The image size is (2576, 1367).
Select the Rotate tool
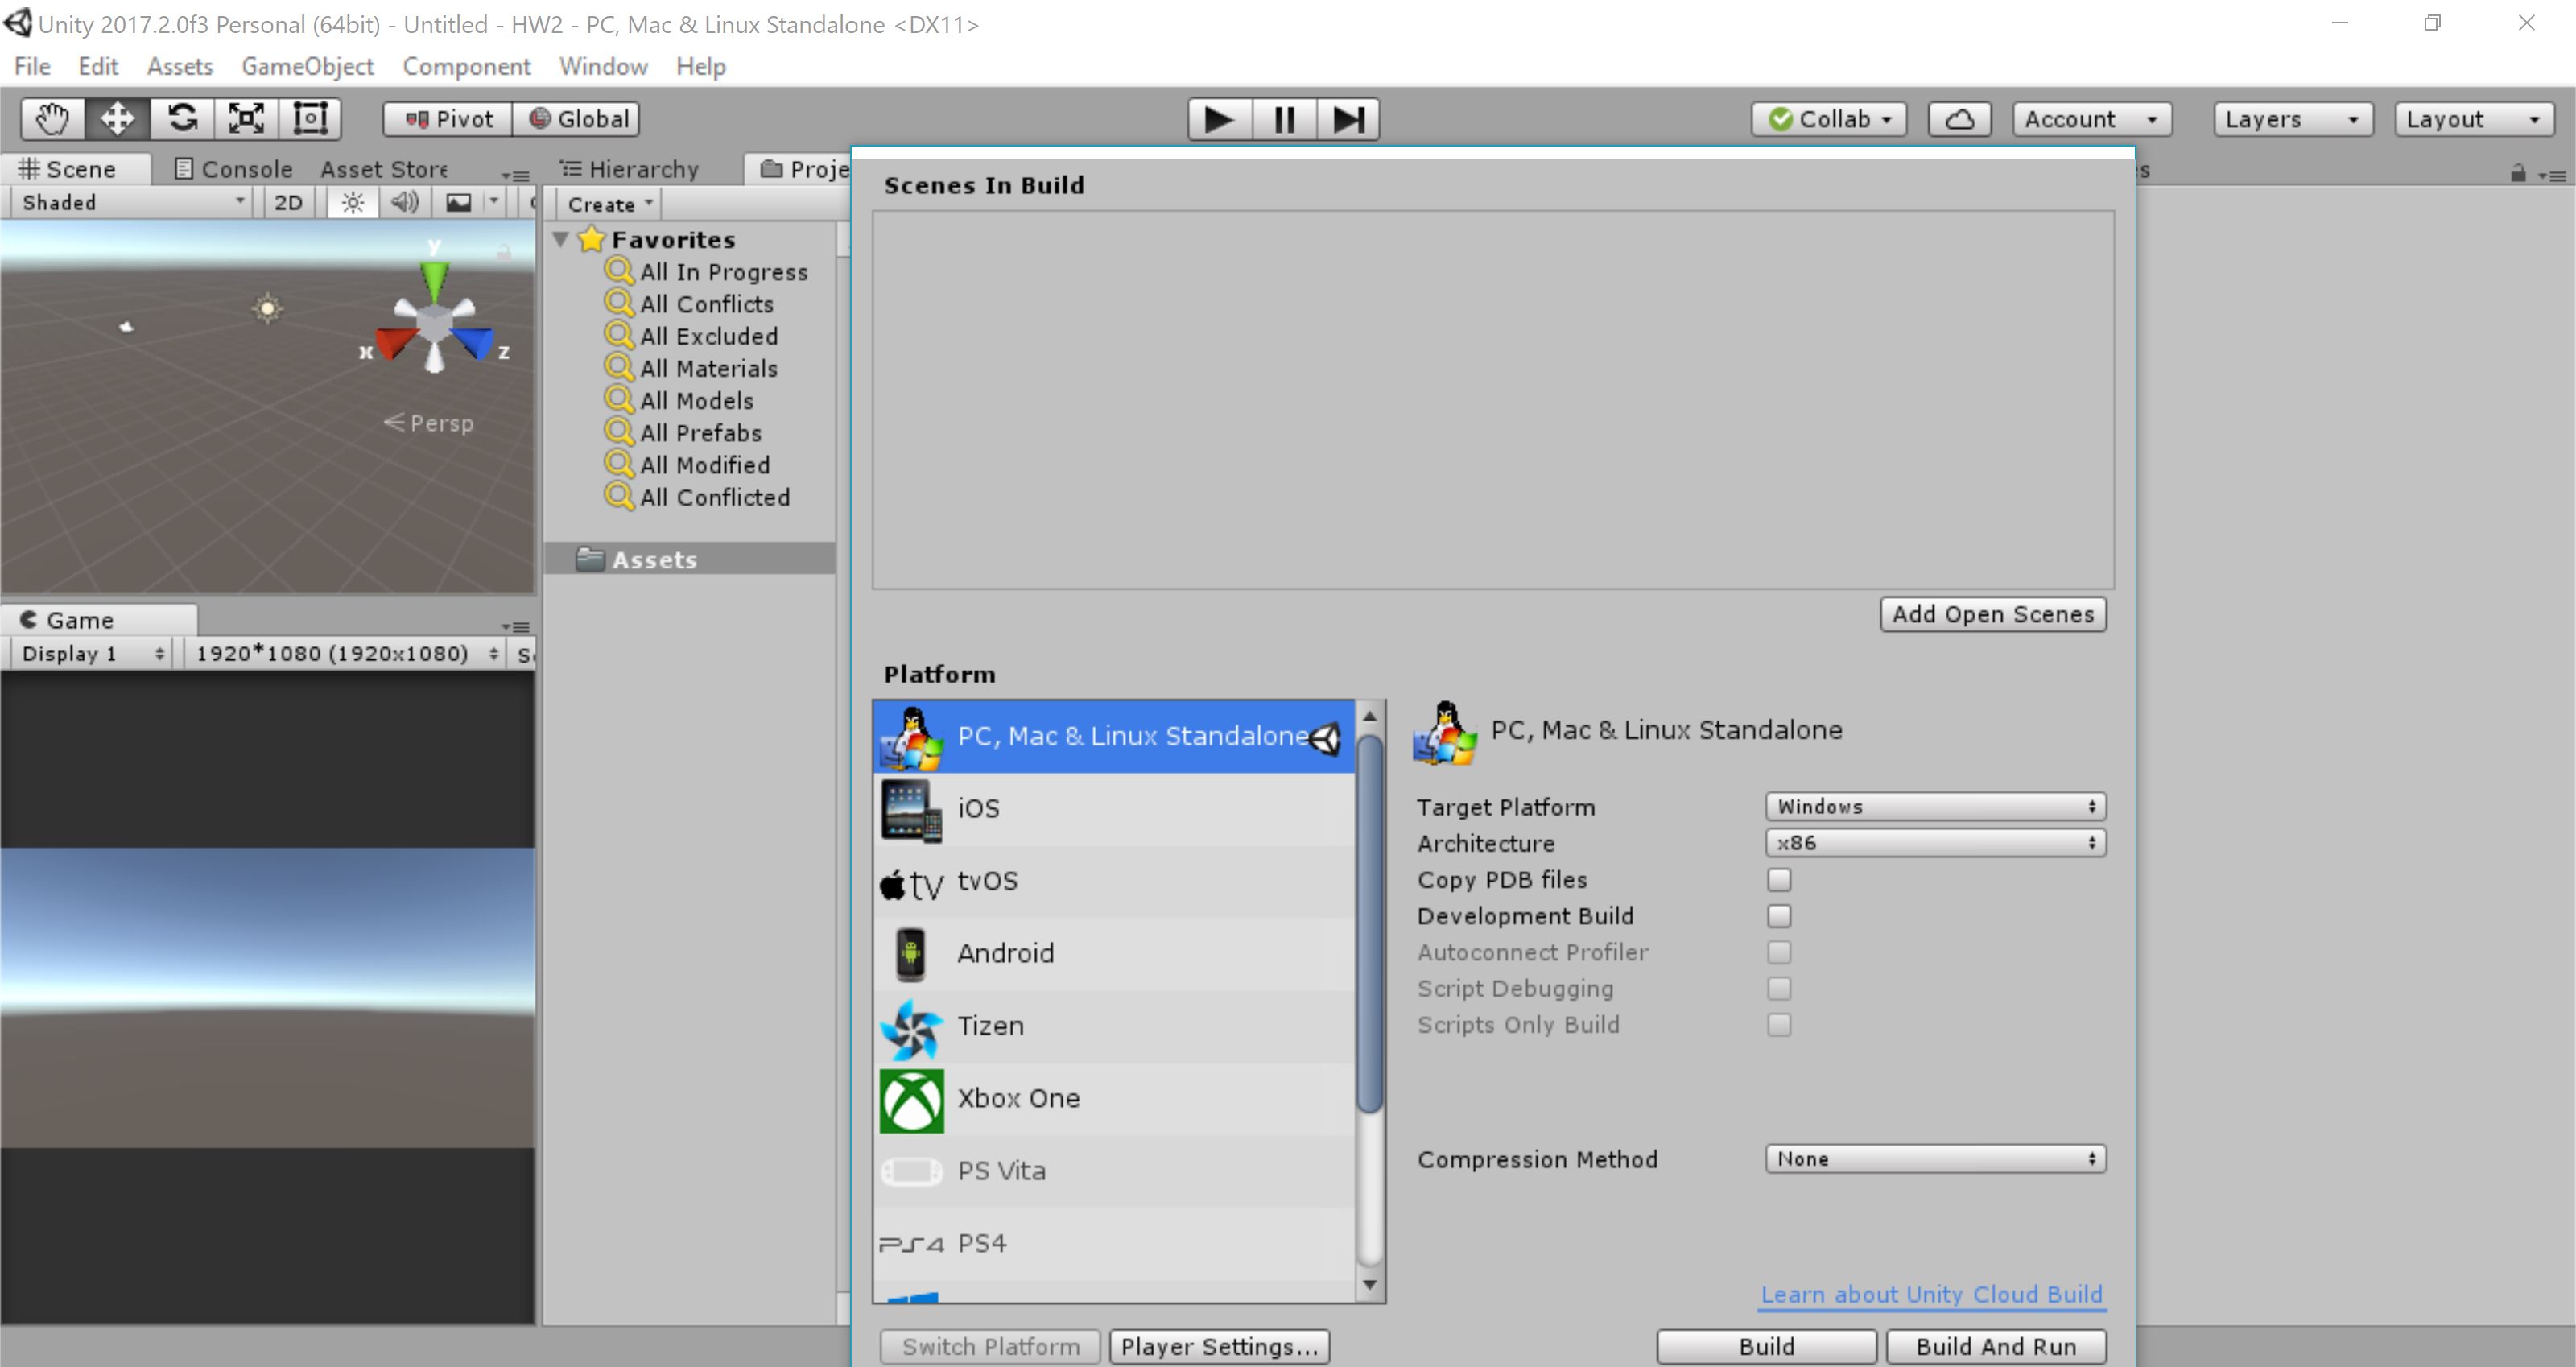point(182,119)
